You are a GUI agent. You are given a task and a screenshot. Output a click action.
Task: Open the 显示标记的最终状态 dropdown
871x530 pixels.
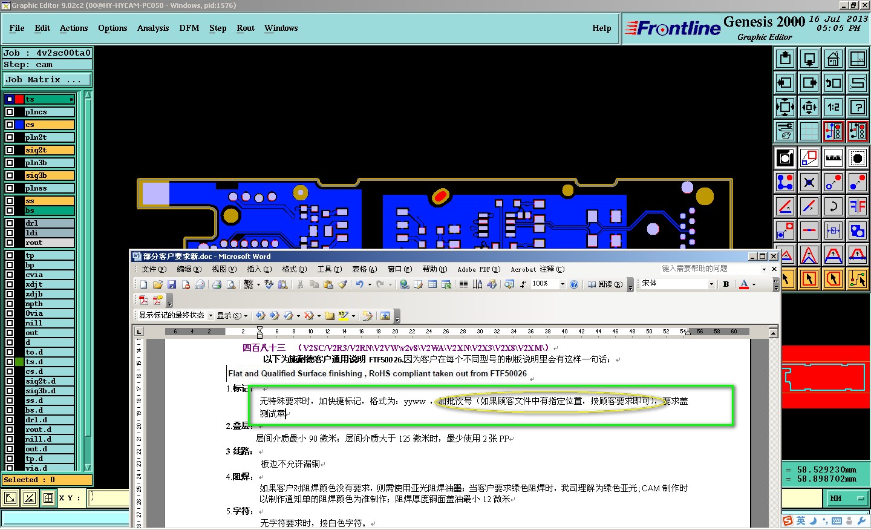[210, 315]
